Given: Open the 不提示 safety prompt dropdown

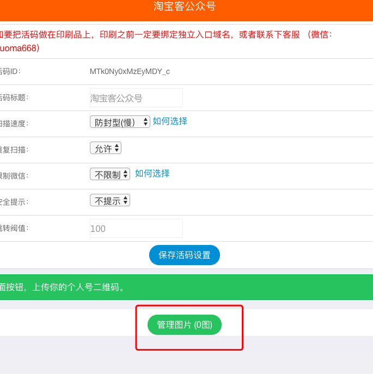Looking at the screenshot, I should pos(110,200).
